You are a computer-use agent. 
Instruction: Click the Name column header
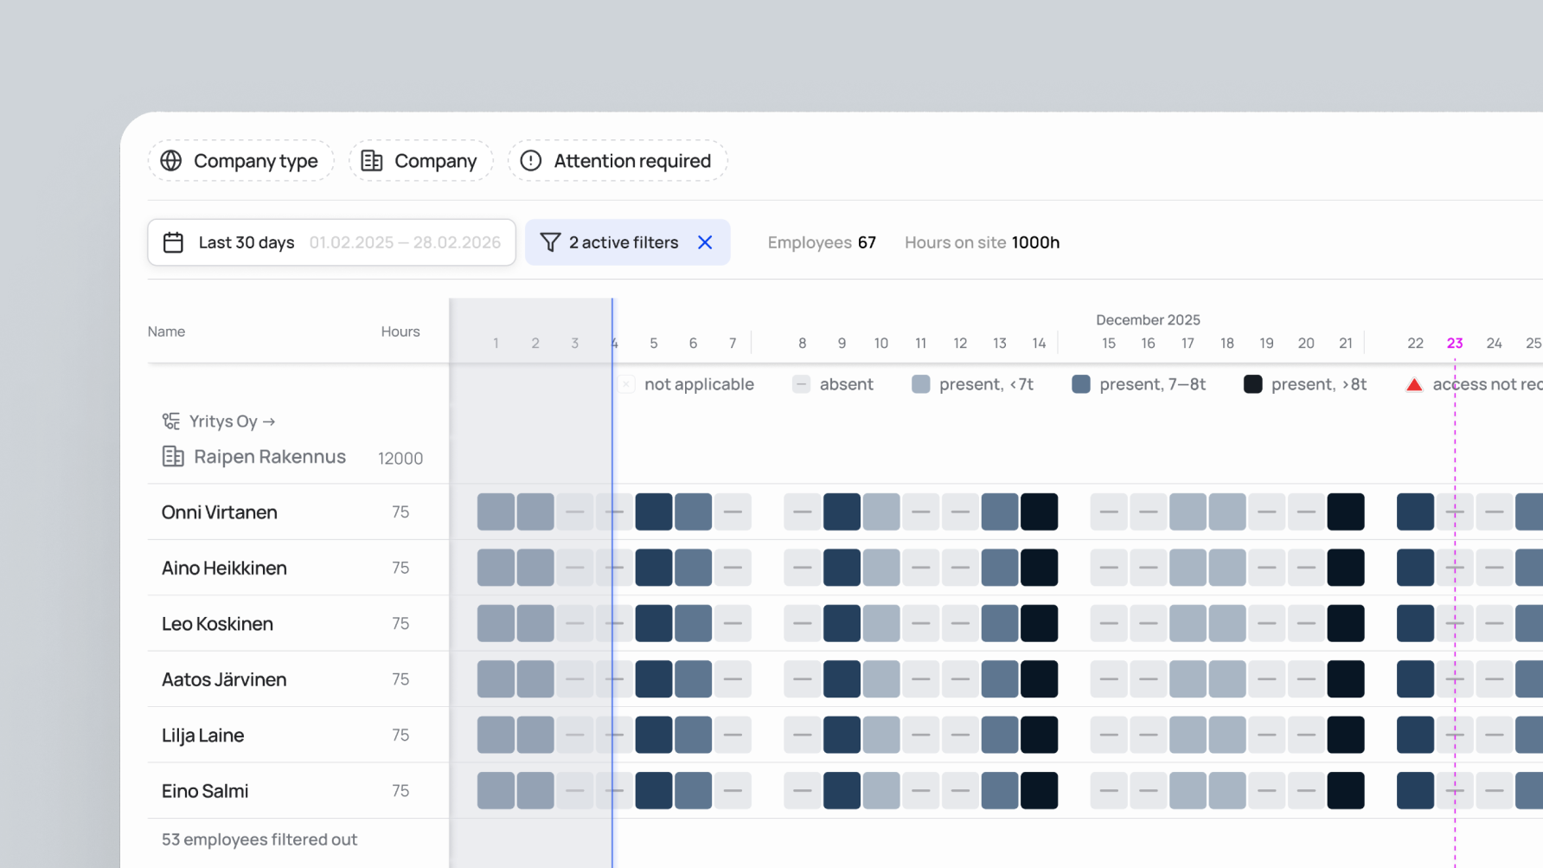[166, 331]
